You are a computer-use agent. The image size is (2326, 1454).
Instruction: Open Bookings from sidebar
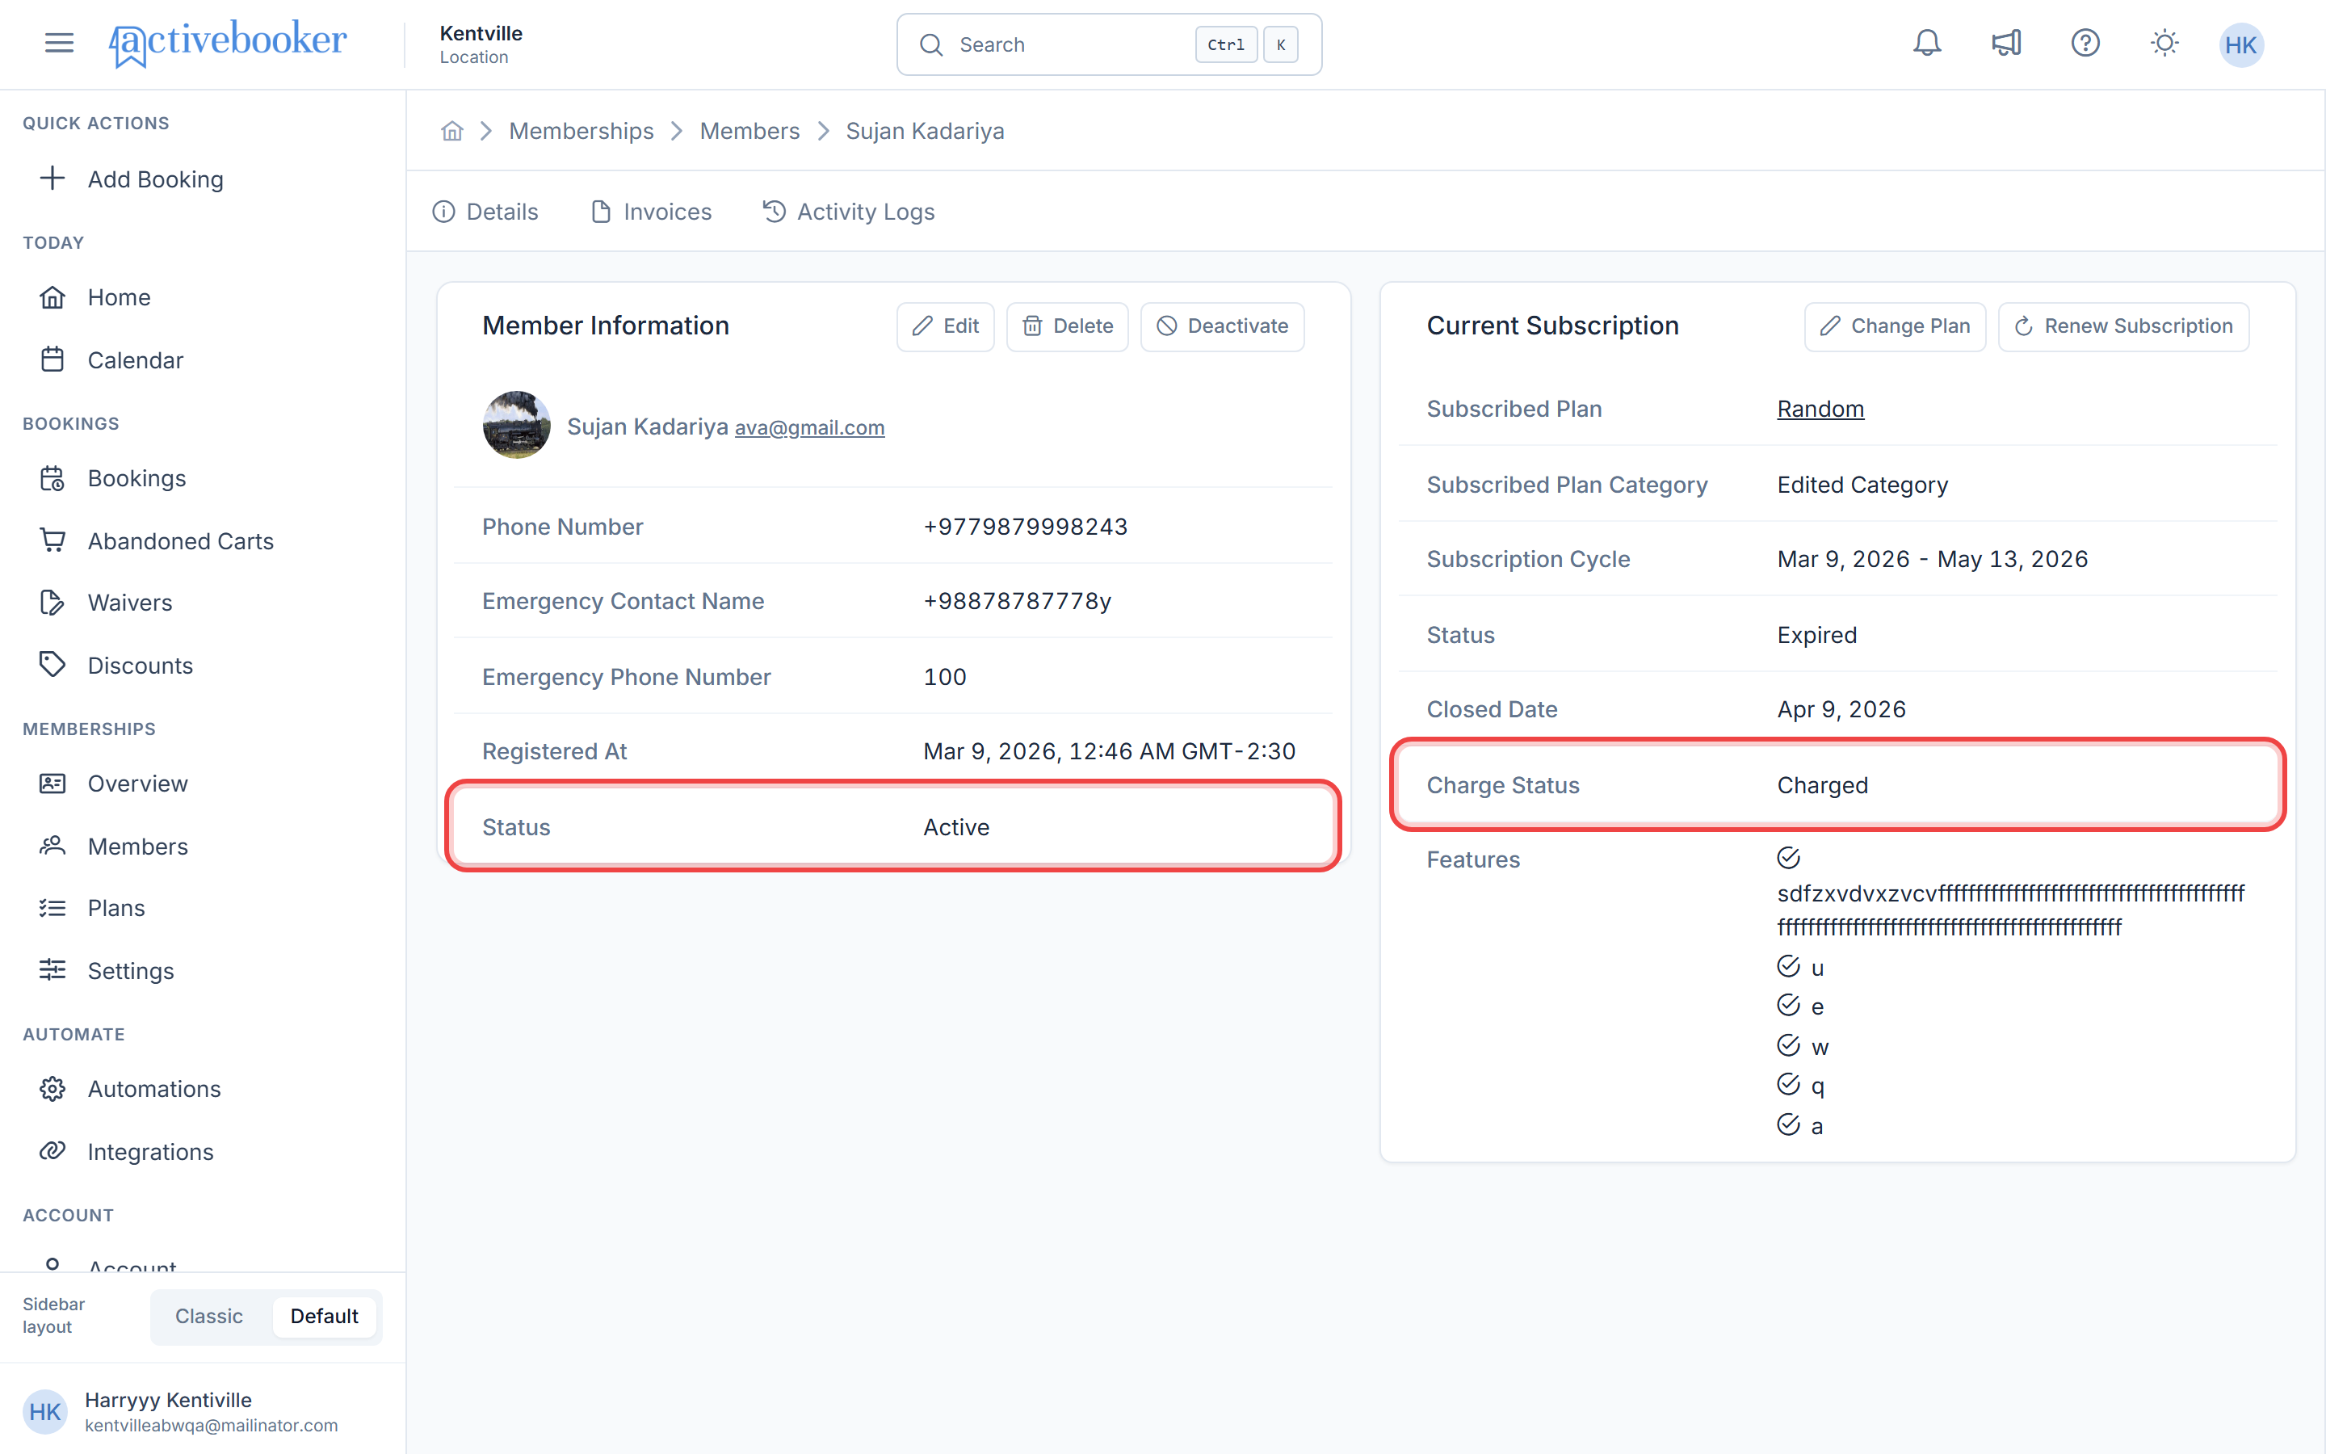[136, 478]
